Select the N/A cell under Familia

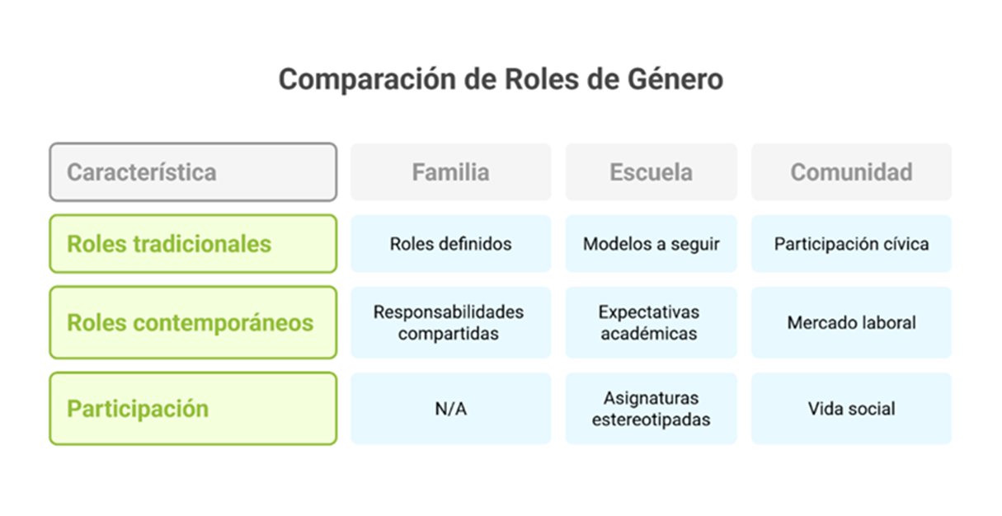pos(451,409)
